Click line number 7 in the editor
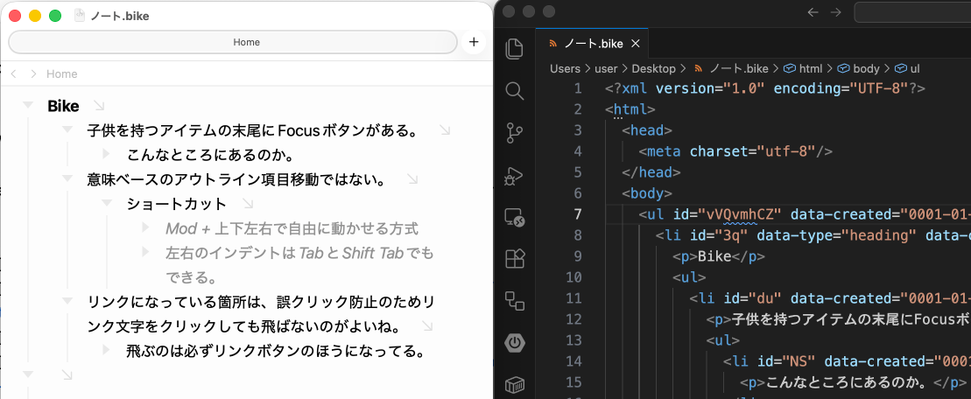 [x=578, y=214]
